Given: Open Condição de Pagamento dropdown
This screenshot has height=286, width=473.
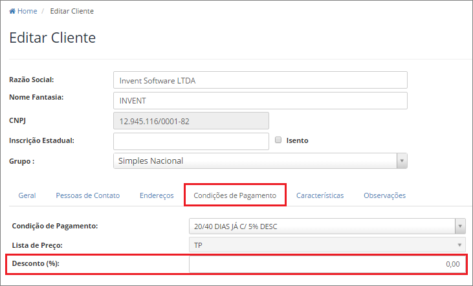Looking at the screenshot, I should pos(327,226).
